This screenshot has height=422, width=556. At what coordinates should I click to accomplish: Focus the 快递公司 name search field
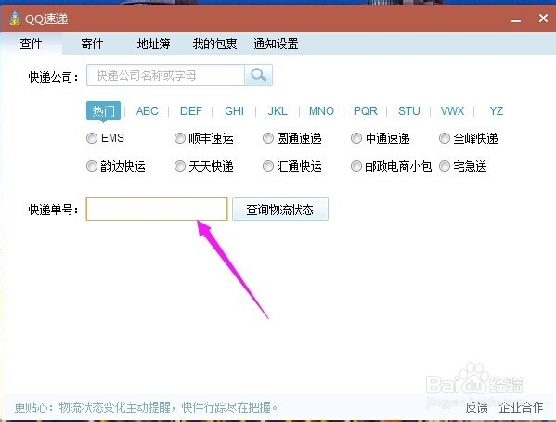click(x=165, y=75)
